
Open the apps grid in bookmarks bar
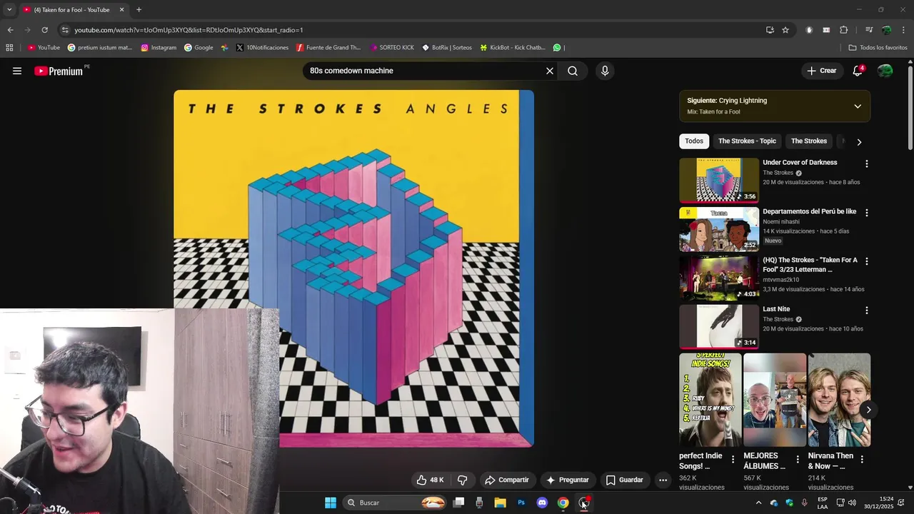pos(9,48)
